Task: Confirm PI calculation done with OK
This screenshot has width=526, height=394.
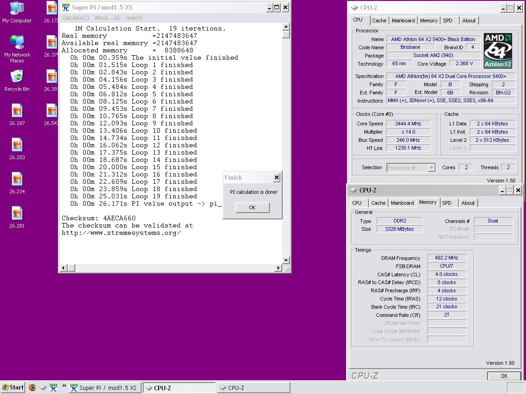Action: pyautogui.click(x=252, y=208)
